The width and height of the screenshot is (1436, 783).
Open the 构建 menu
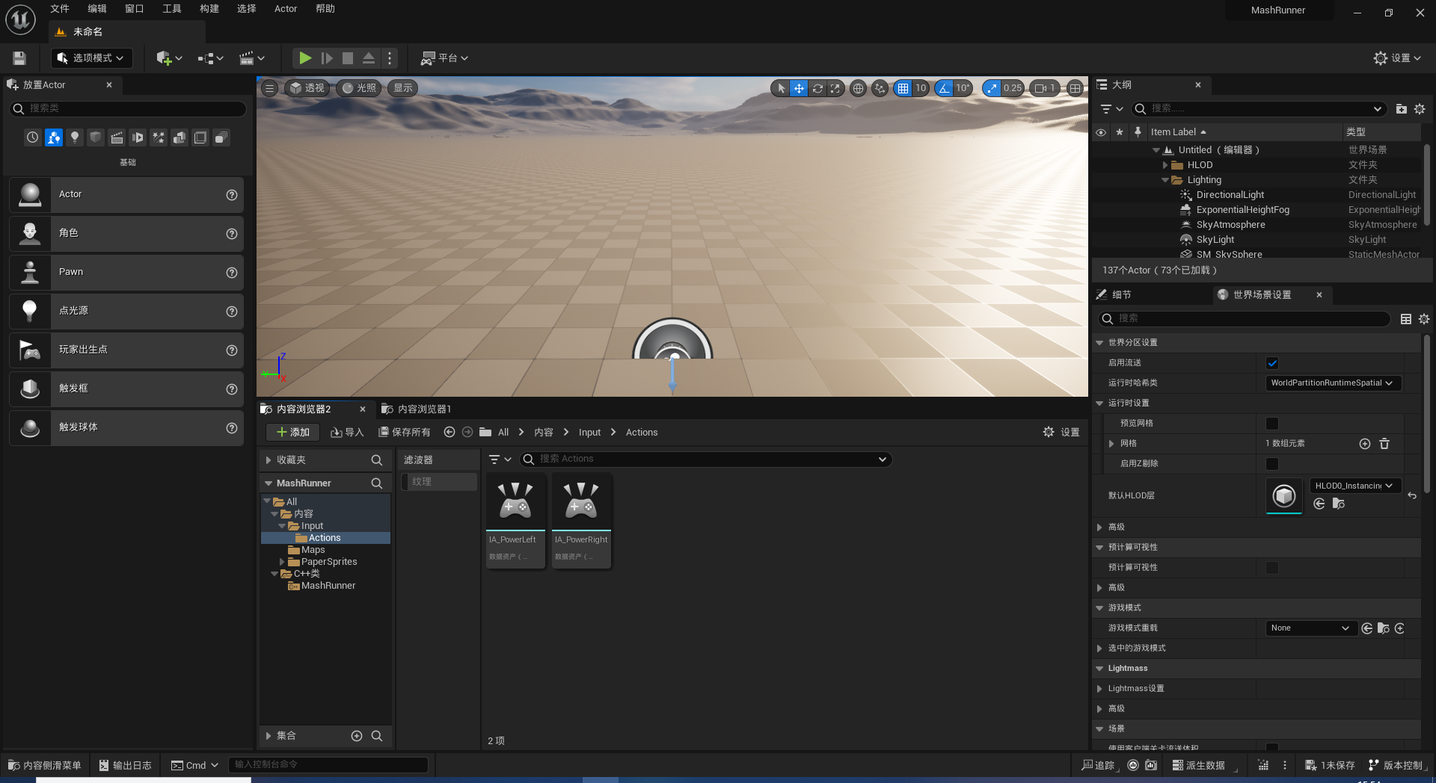tap(209, 9)
